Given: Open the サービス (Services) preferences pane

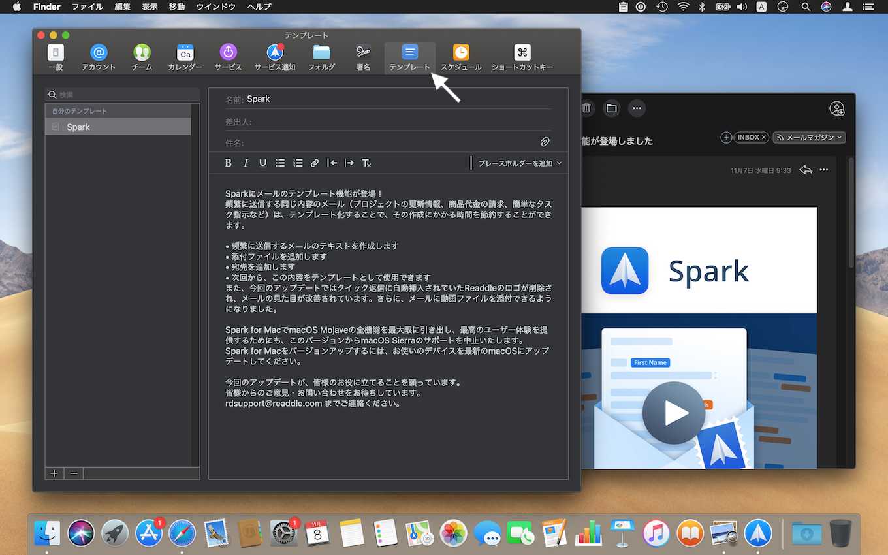Looking at the screenshot, I should point(228,57).
